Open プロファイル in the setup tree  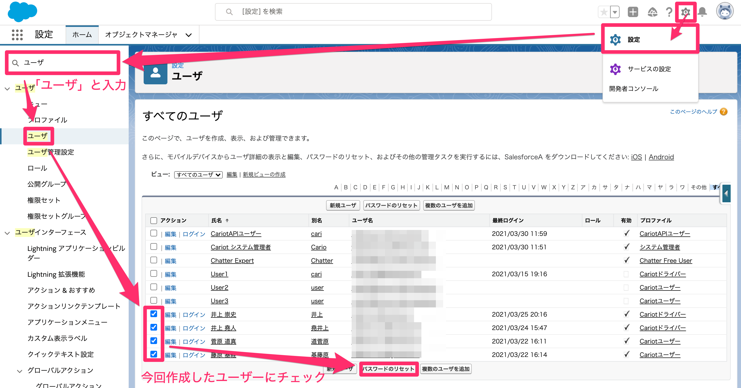(x=48, y=120)
